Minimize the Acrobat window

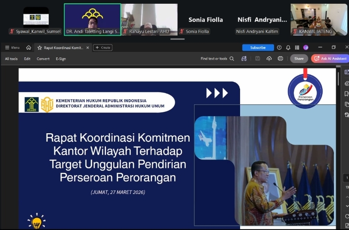tap(320, 47)
